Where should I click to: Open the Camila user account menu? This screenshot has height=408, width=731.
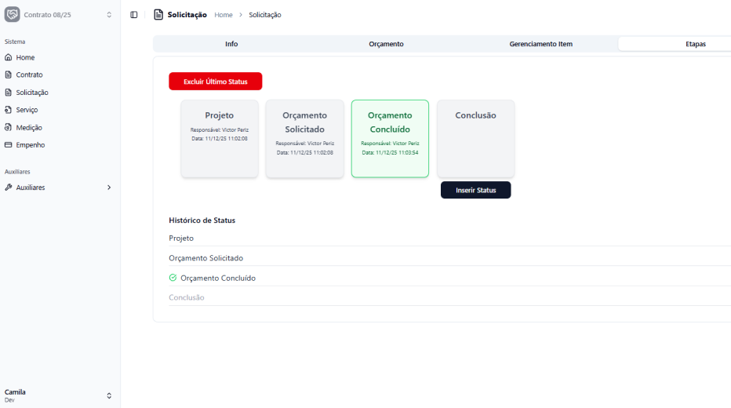click(109, 395)
